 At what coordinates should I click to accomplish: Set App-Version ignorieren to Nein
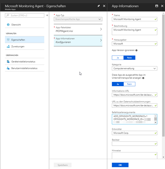point(129,58)
